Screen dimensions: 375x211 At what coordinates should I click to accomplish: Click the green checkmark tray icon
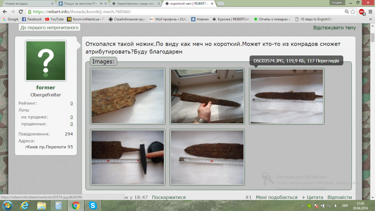(309, 206)
